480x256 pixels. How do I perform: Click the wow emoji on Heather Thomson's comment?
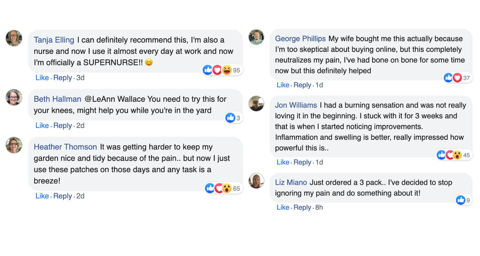(x=227, y=188)
